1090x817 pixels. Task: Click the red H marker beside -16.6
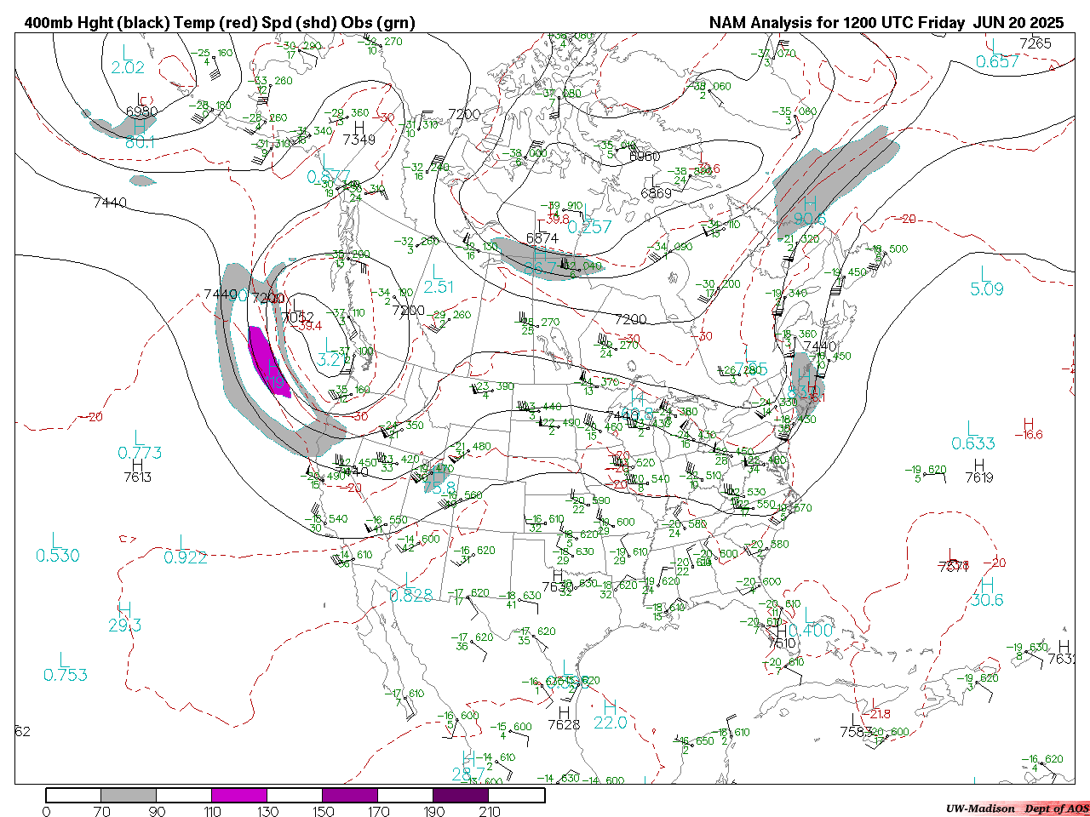click(1029, 424)
